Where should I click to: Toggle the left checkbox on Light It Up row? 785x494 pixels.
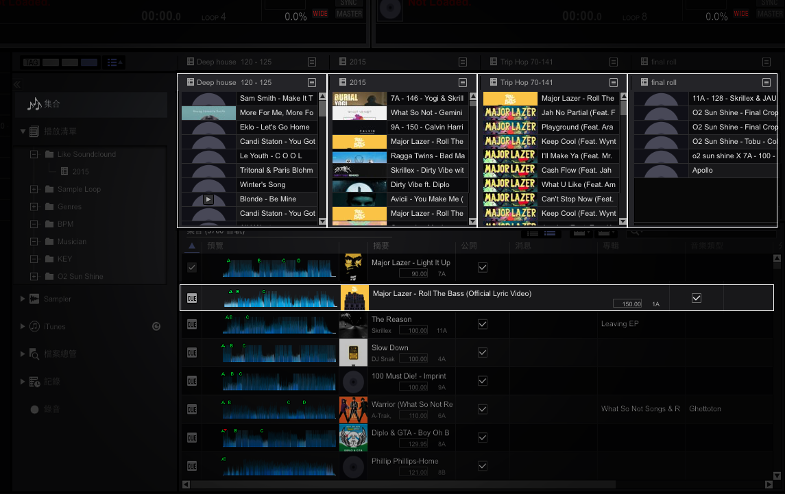point(192,268)
